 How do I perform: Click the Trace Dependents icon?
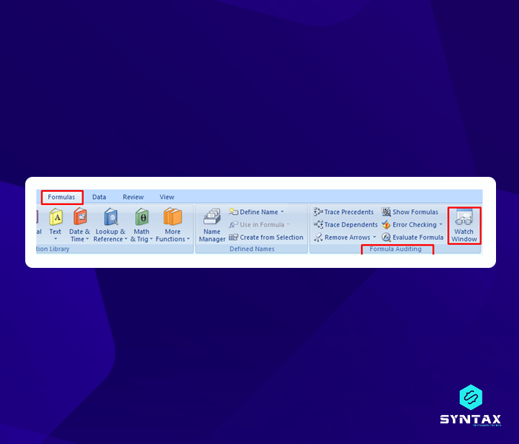[318, 225]
